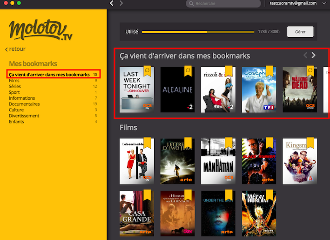Toggle bookmark ribbon on Métal Hurlant poster
This screenshot has height=240, width=330.
(x=269, y=195)
